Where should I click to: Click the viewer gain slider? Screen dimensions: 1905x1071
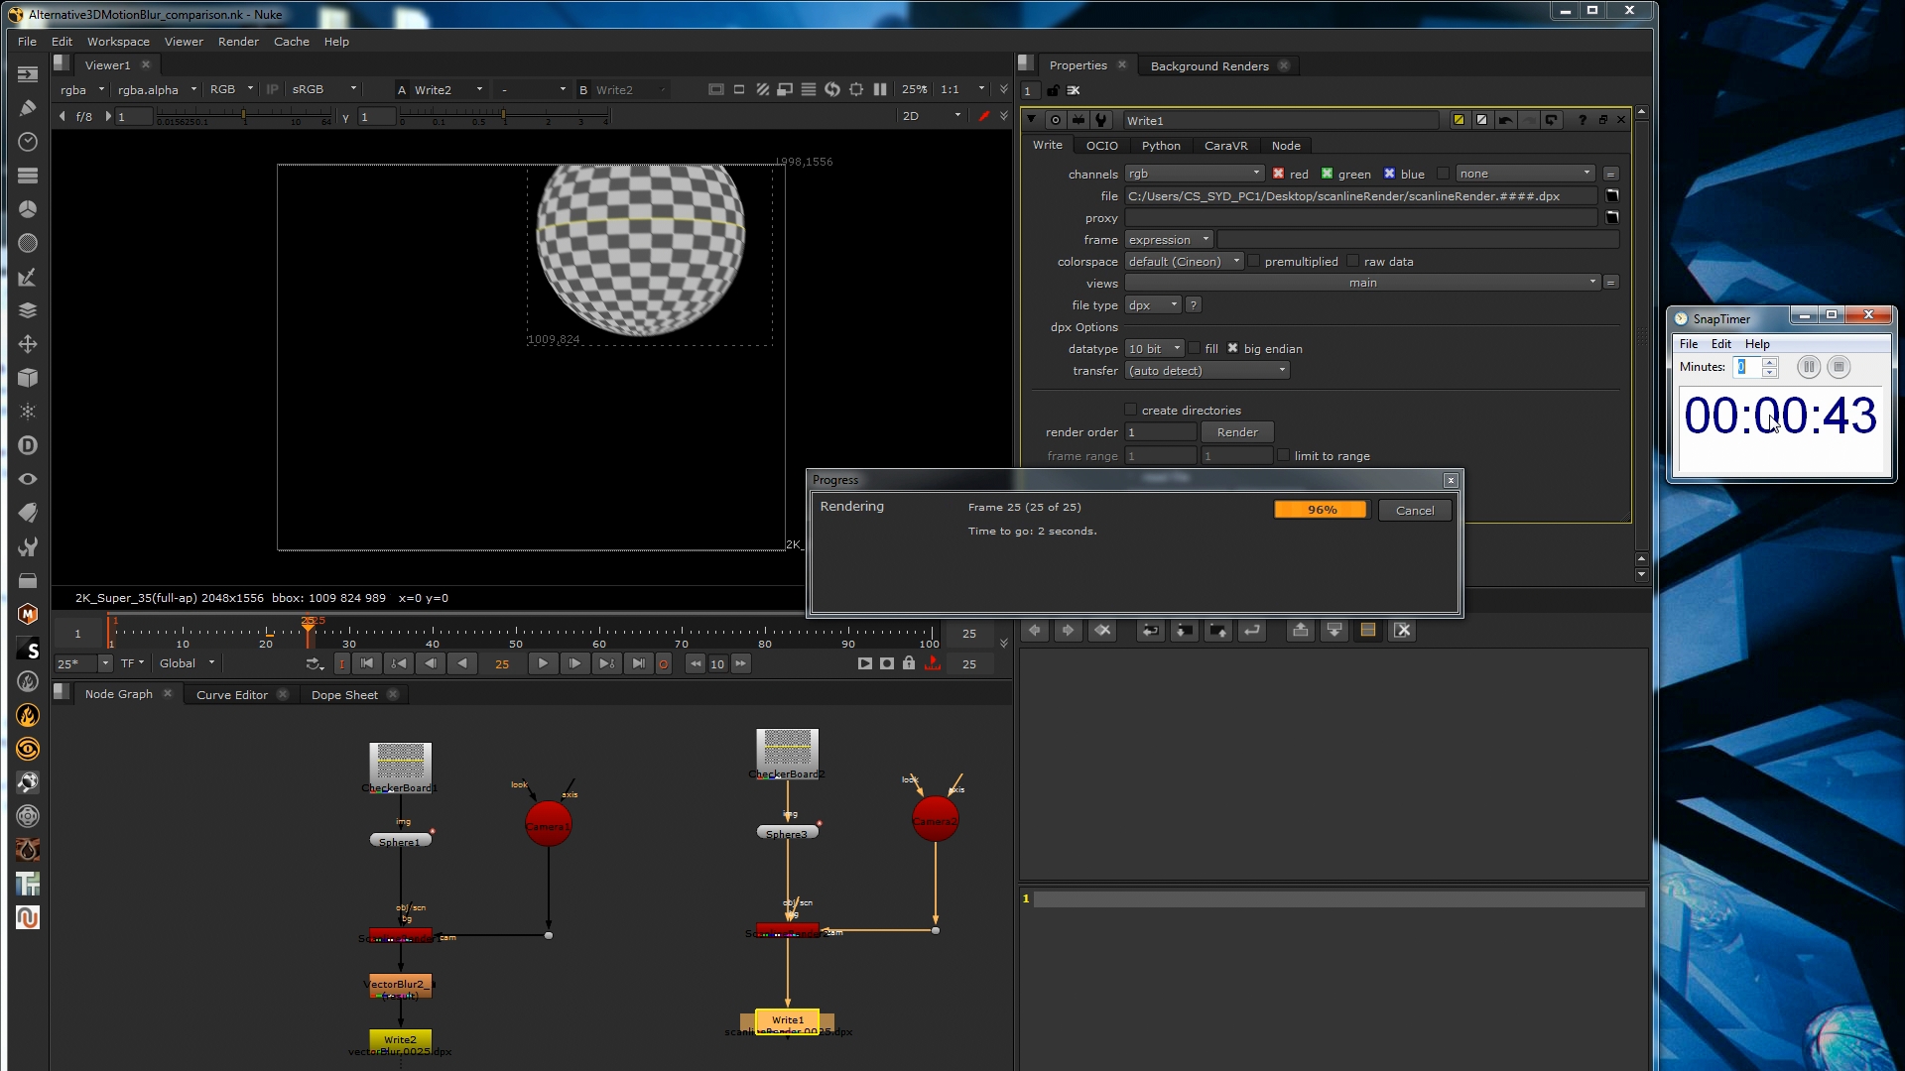245,116
